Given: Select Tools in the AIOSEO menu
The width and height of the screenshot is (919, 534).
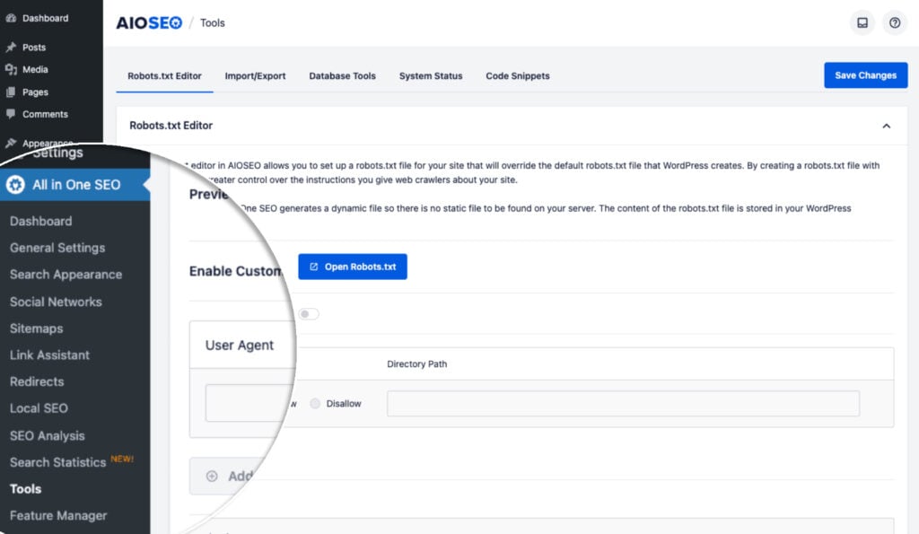Looking at the screenshot, I should click(26, 489).
